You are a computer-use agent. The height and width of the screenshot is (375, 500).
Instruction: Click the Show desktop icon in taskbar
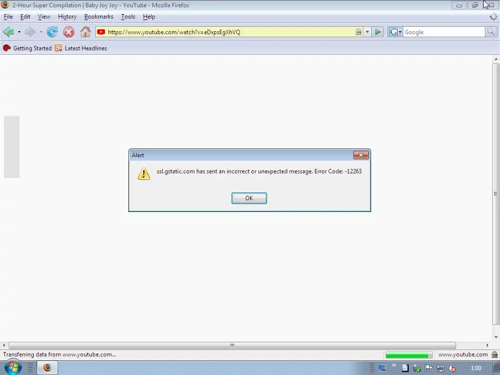(382, 368)
